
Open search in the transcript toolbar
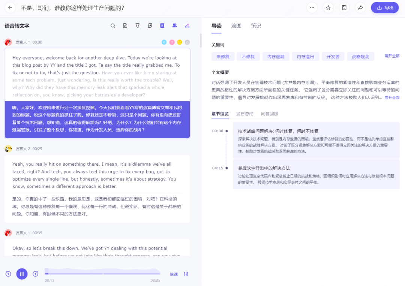pos(113,26)
